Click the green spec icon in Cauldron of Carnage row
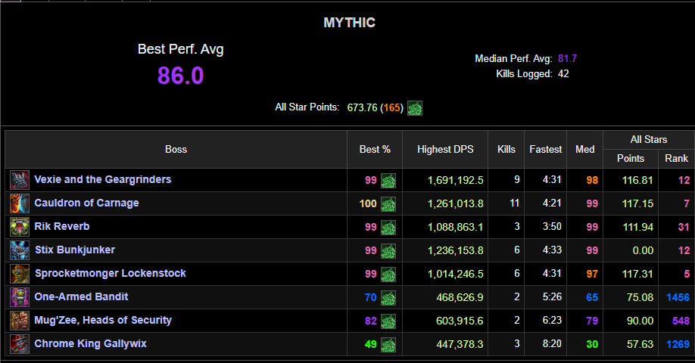This screenshot has width=695, height=363. point(388,204)
